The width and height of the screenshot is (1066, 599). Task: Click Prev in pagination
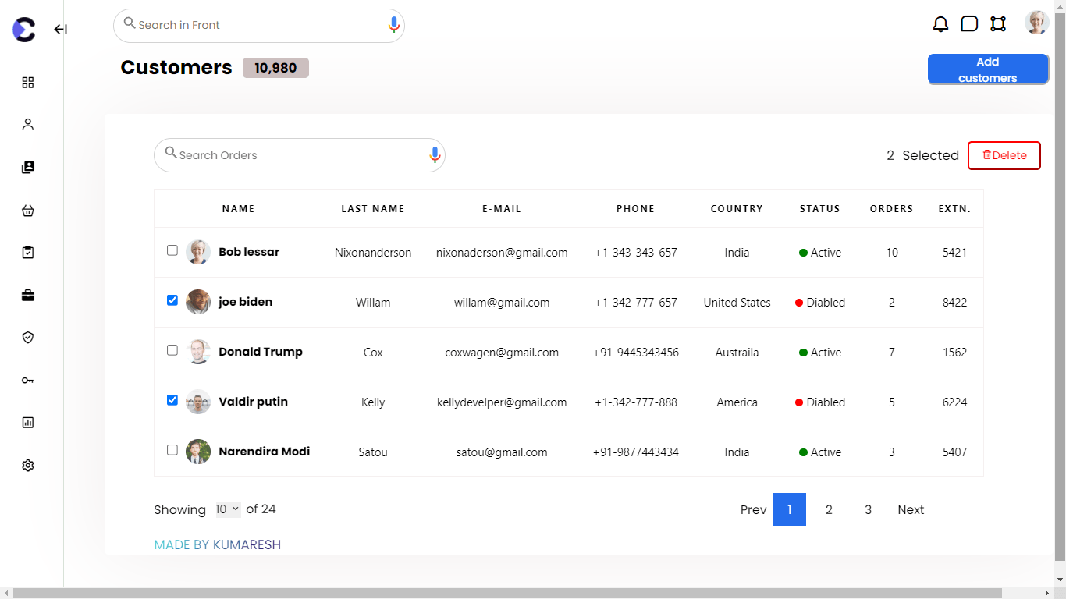click(x=753, y=509)
